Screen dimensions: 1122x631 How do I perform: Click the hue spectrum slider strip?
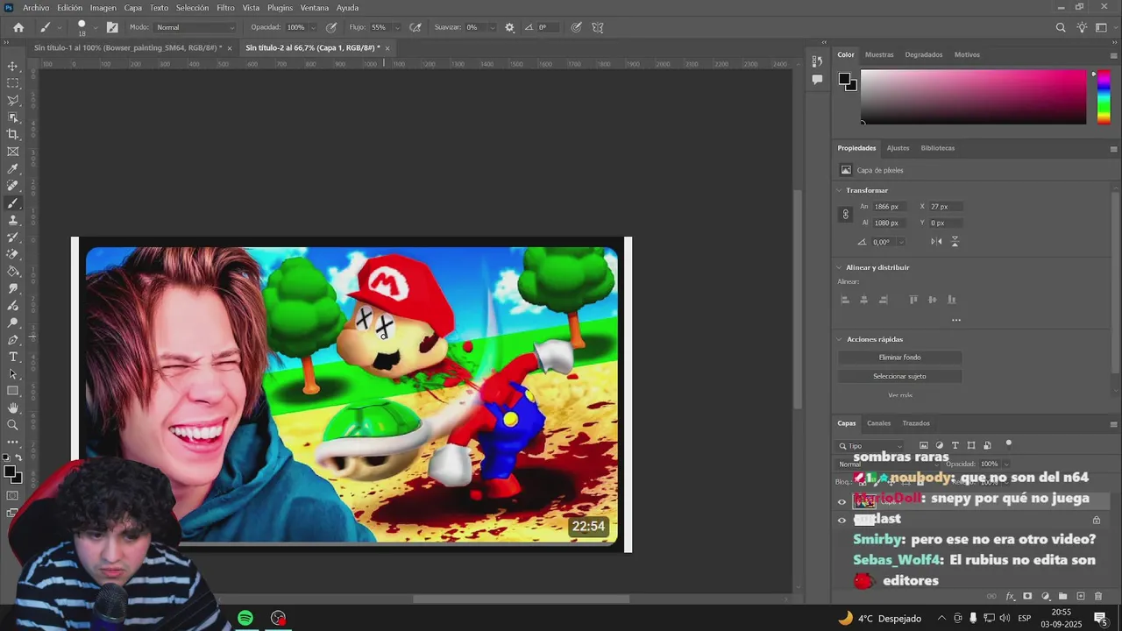(x=1104, y=96)
